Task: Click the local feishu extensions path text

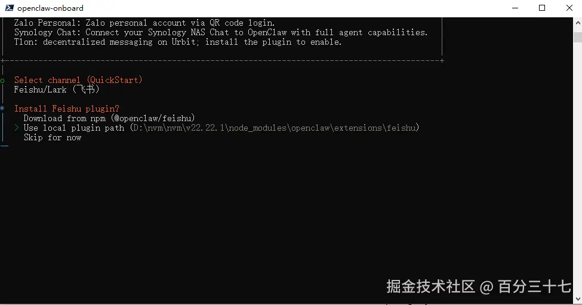Action: pyautogui.click(x=275, y=128)
